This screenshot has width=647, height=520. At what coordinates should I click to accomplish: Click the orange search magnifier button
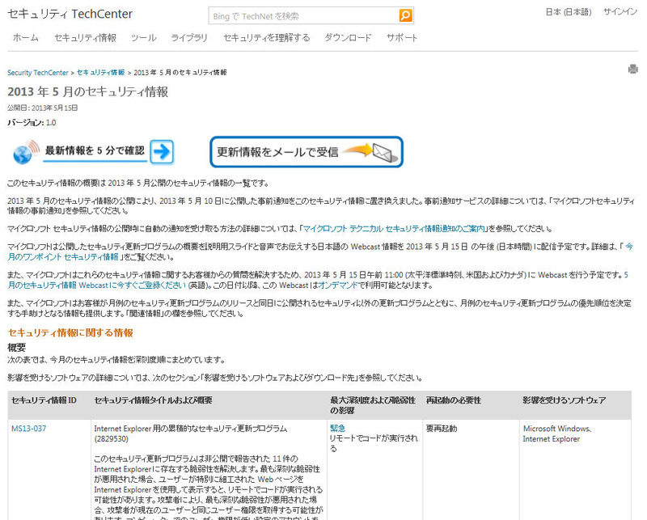click(405, 15)
